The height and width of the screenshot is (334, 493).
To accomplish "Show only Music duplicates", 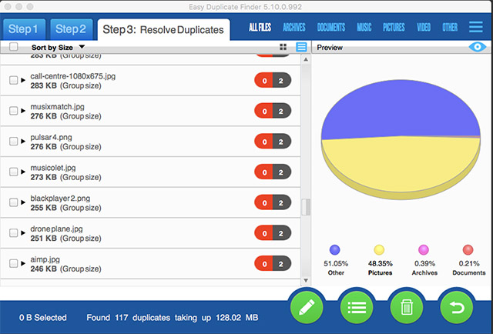I will point(365,28).
